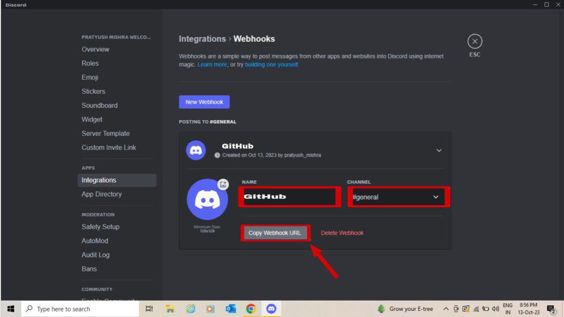Image resolution: width=564 pixels, height=317 pixels.
Task: Open the Audit Log
Action: pos(95,255)
